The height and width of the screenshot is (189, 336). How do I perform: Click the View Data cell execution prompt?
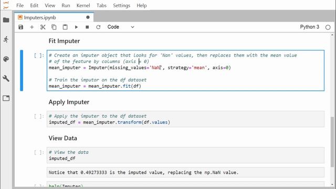(x=39, y=153)
